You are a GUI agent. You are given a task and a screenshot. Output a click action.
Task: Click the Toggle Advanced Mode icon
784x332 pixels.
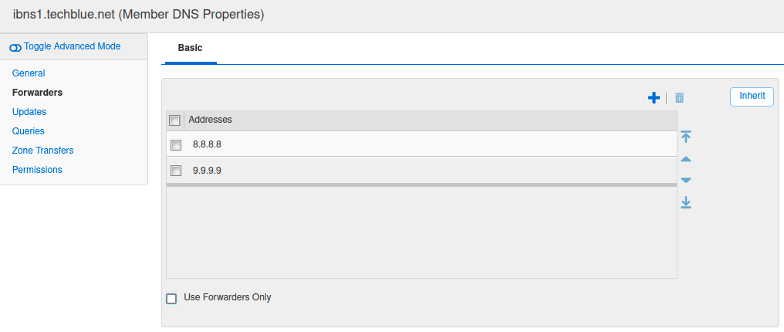(15, 47)
